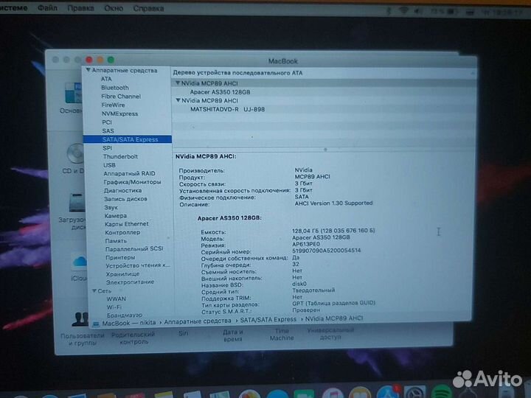Click MacBook — nikita in path bar
This screenshot has width=531, height=398.
pyautogui.click(x=129, y=323)
